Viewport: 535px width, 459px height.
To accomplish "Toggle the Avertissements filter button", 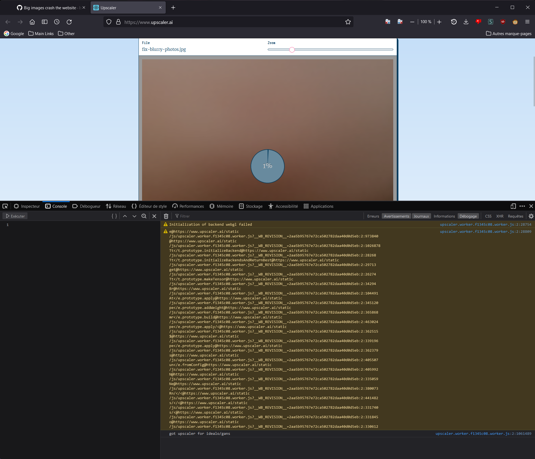I will pyautogui.click(x=396, y=216).
